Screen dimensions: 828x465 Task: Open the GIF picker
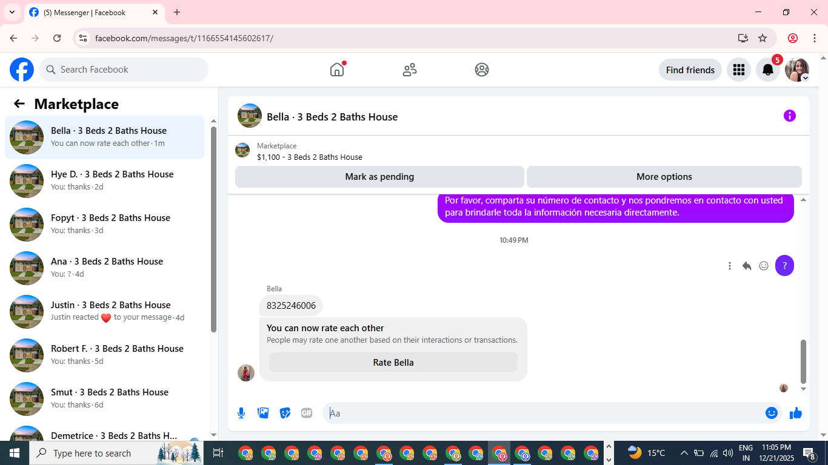(x=307, y=413)
